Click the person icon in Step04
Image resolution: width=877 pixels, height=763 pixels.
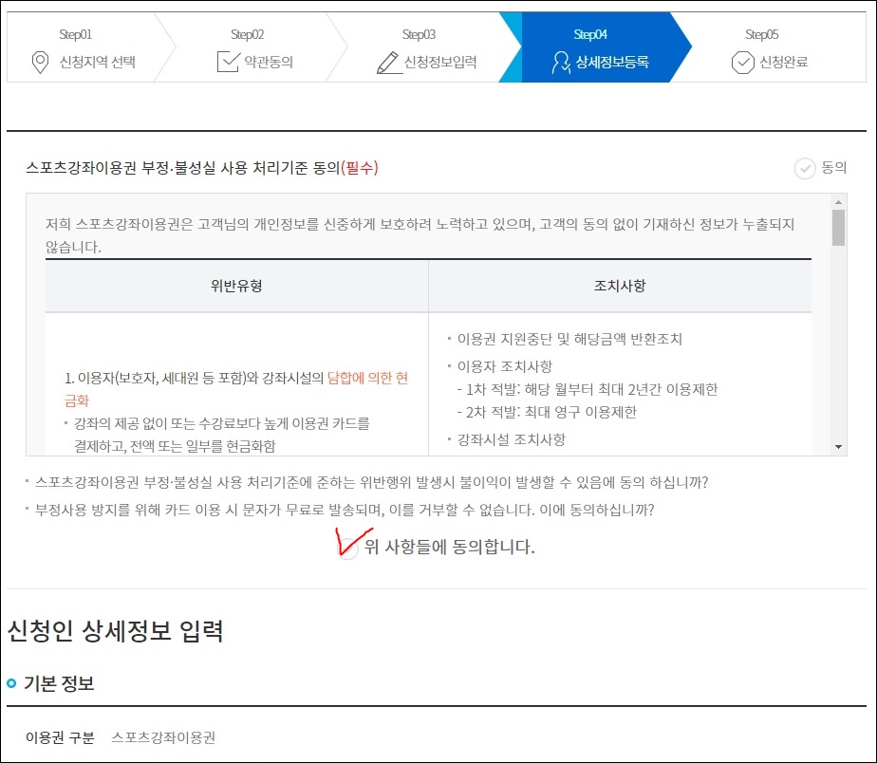click(560, 62)
